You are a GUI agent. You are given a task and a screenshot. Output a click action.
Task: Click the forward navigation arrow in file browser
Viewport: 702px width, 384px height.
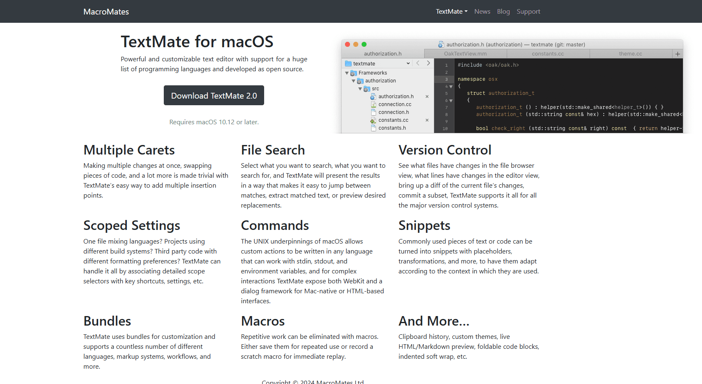[x=428, y=63]
